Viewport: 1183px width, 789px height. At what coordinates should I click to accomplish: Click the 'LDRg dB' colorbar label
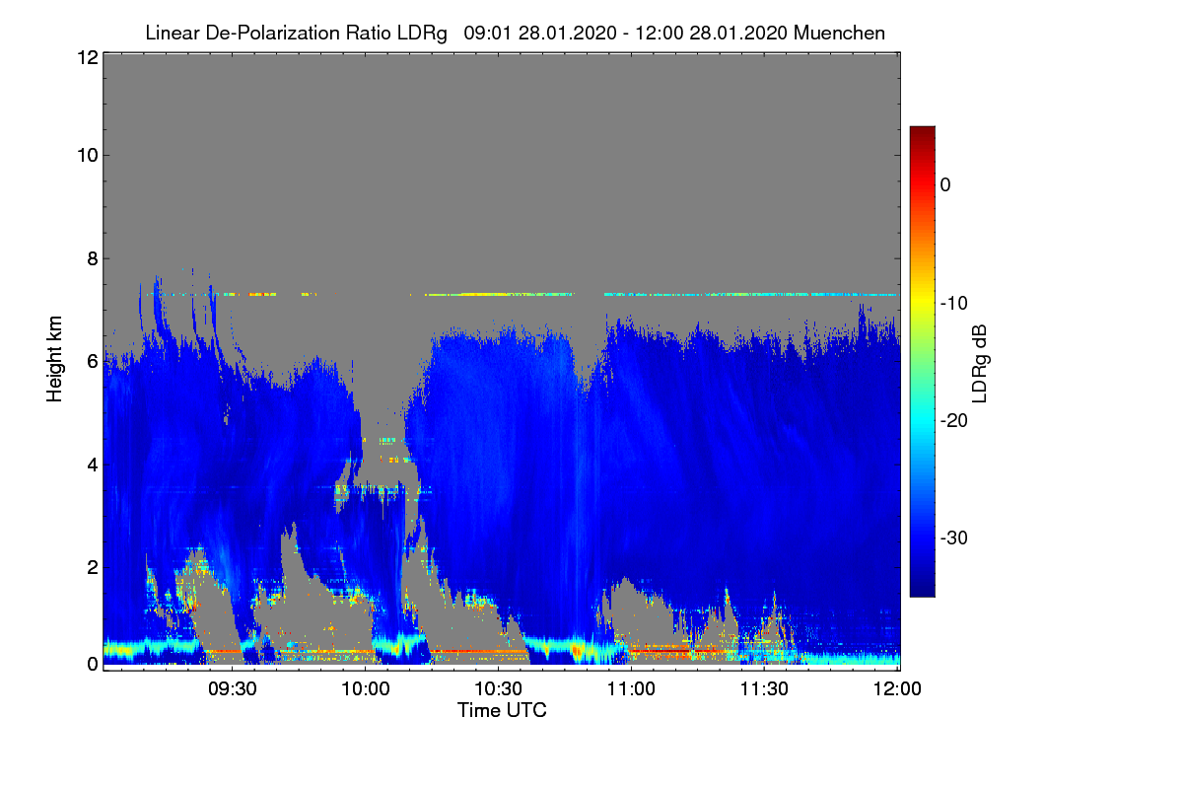pyautogui.click(x=980, y=363)
